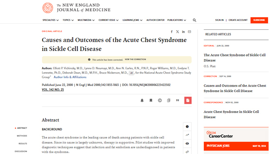Email this article envelope icon
Viewport: 270px width, 154px height.
(189, 31)
